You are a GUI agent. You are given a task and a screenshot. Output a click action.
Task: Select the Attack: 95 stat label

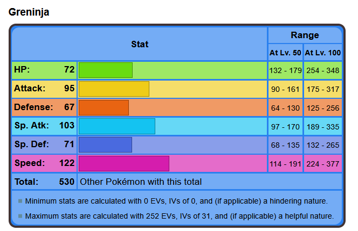(x=44, y=89)
